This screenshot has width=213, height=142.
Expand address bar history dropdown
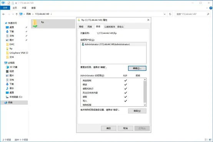(x=165, y=14)
